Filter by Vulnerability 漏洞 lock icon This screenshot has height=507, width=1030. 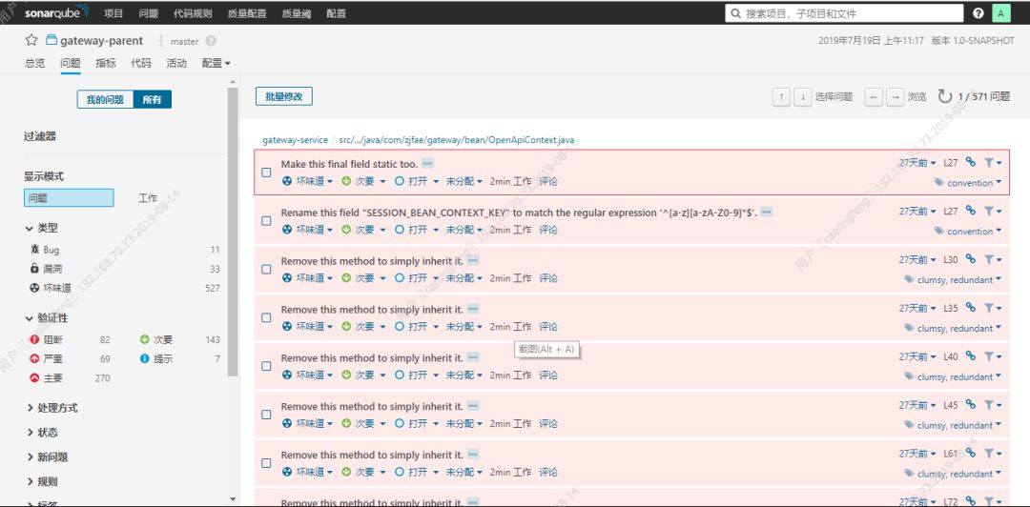[35, 269]
